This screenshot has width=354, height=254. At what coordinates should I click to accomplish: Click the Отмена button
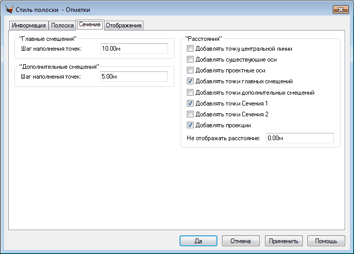pyautogui.click(x=241, y=241)
